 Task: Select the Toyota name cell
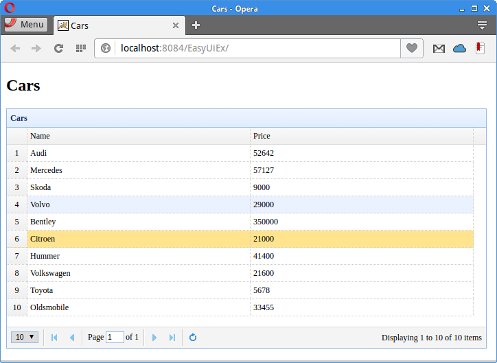[x=139, y=290]
